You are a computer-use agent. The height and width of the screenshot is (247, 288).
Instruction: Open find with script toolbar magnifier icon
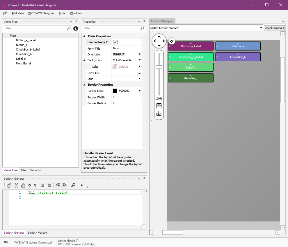pos(73,185)
